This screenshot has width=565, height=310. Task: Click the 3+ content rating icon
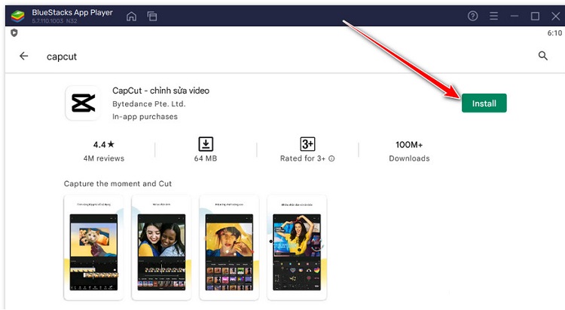[x=307, y=144]
